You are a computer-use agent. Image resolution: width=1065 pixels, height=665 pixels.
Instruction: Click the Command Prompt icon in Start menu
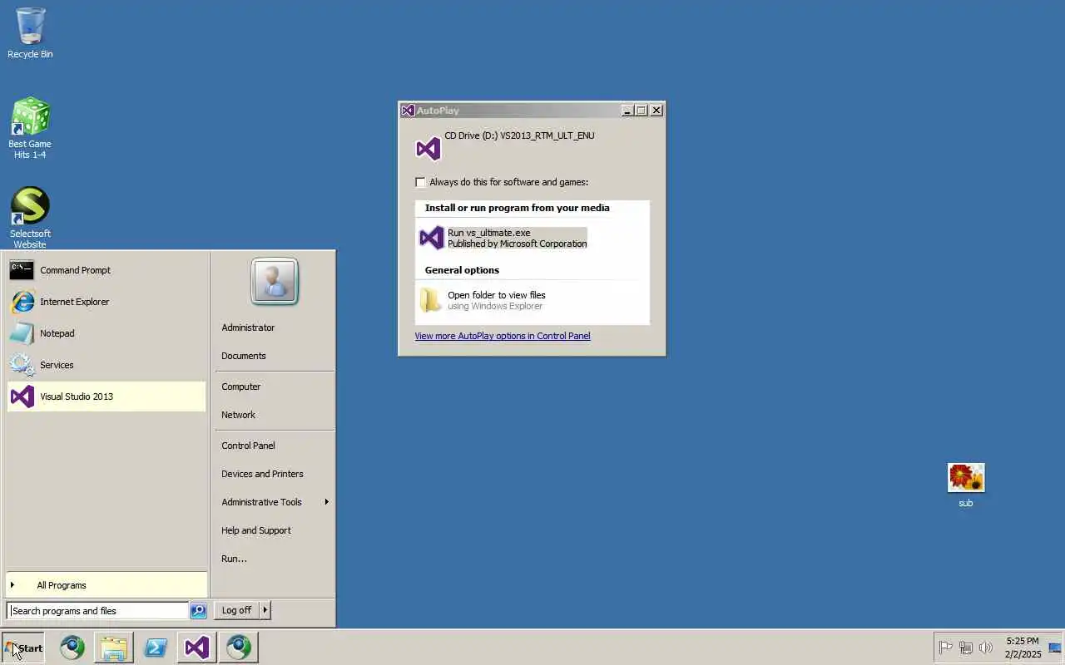22,270
